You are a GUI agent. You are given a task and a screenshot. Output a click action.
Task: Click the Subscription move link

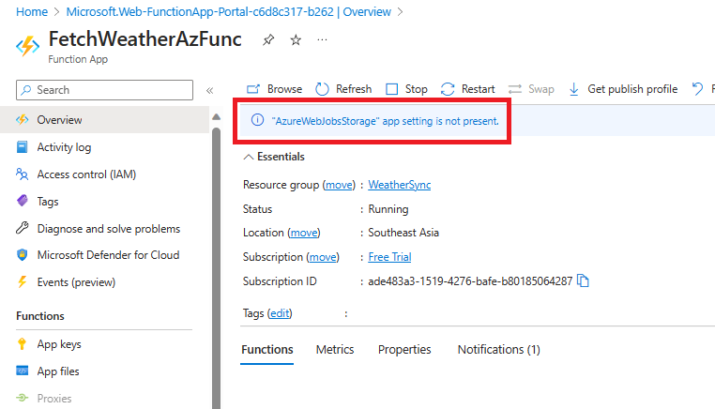click(x=323, y=257)
